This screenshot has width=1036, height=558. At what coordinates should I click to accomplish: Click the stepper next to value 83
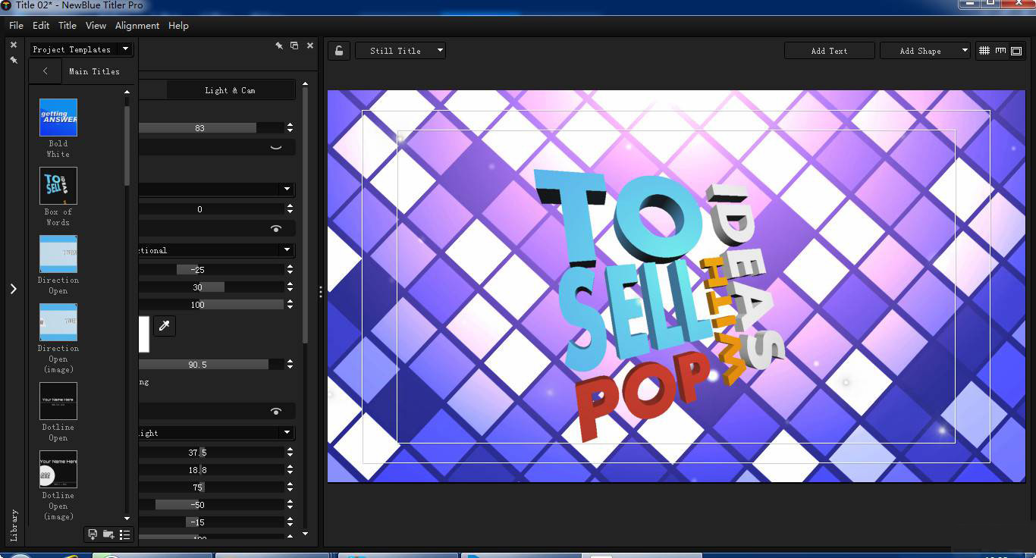pyautogui.click(x=290, y=128)
